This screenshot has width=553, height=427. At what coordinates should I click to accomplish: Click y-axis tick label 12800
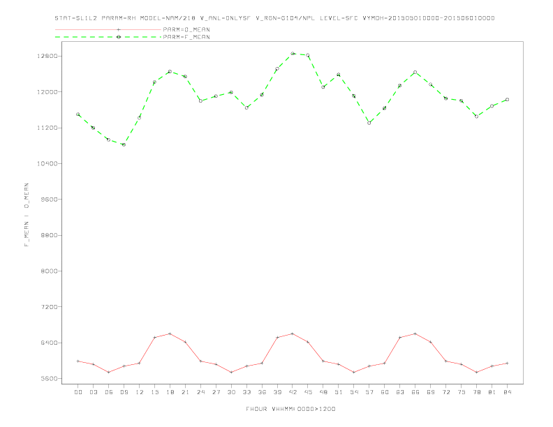(47, 57)
